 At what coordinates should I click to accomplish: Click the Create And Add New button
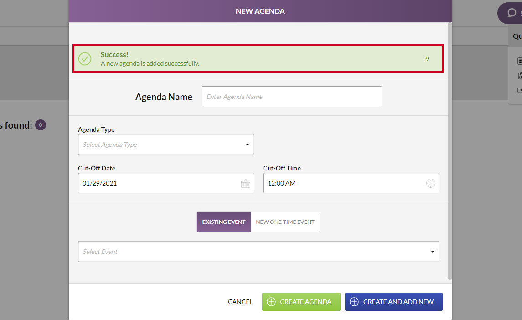point(394,302)
